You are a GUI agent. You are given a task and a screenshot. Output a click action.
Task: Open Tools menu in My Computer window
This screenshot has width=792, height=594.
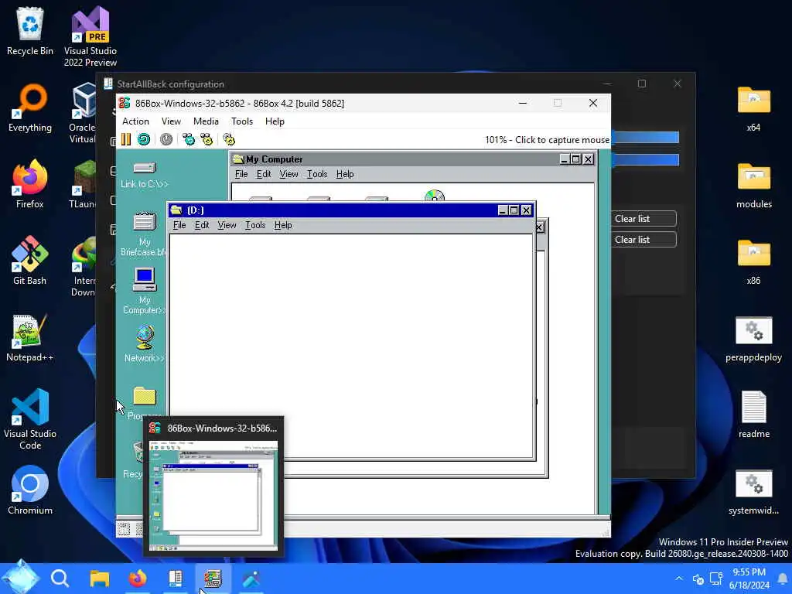(317, 174)
